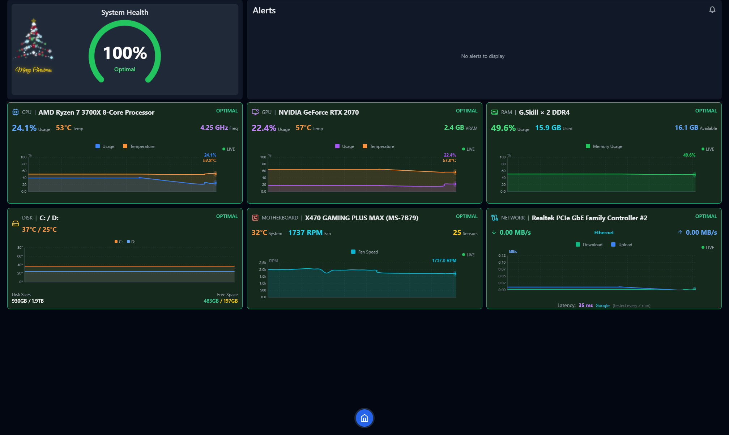Toggle the Upload legend

tap(621, 244)
